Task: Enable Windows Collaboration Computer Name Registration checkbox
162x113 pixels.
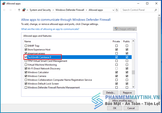Action: pos(26,80)
